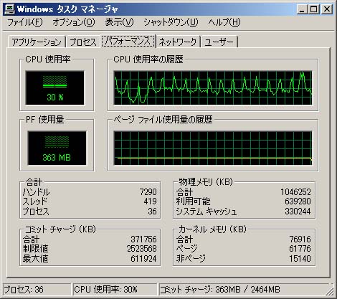337x299 pixels.
Task: Click the Task Manager title bar icon
Action: (x=9, y=9)
